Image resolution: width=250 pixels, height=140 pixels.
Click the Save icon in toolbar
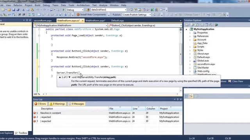pyautogui.click(x=14, y=10)
